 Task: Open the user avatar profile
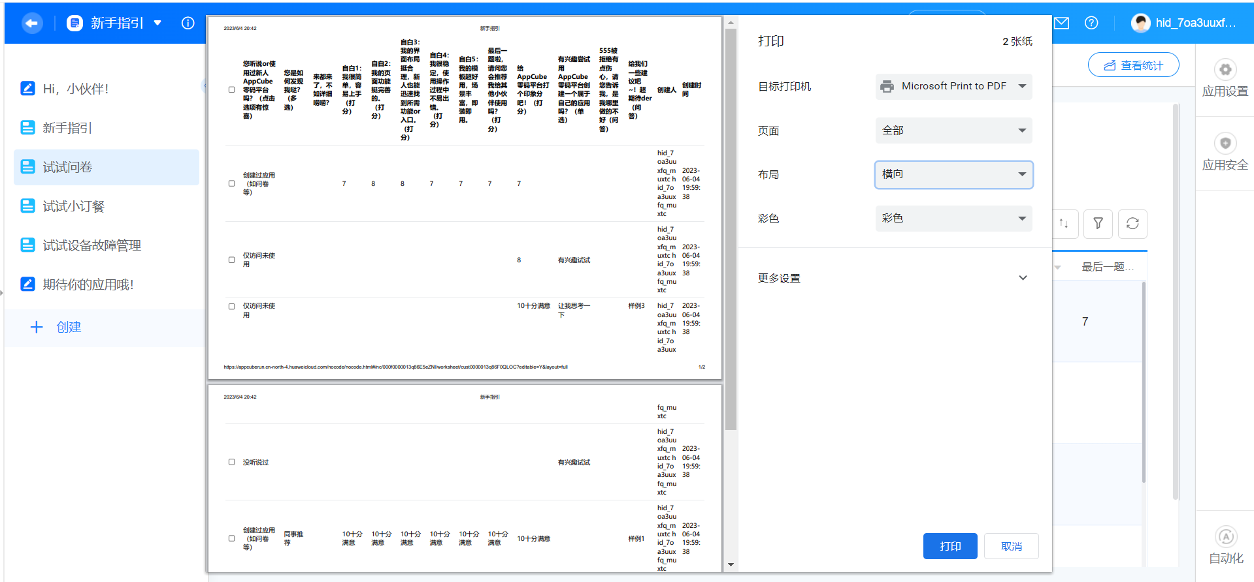(x=1141, y=23)
